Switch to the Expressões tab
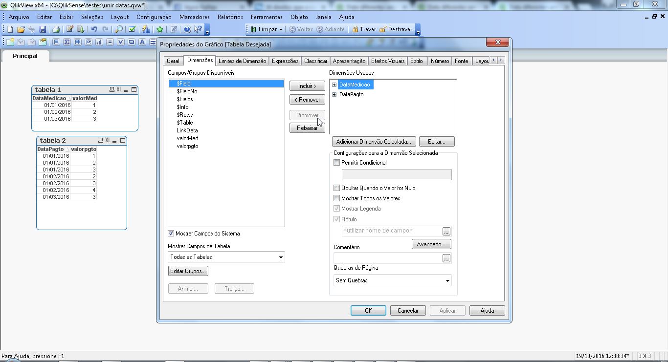The height and width of the screenshot is (362, 668). coord(285,61)
